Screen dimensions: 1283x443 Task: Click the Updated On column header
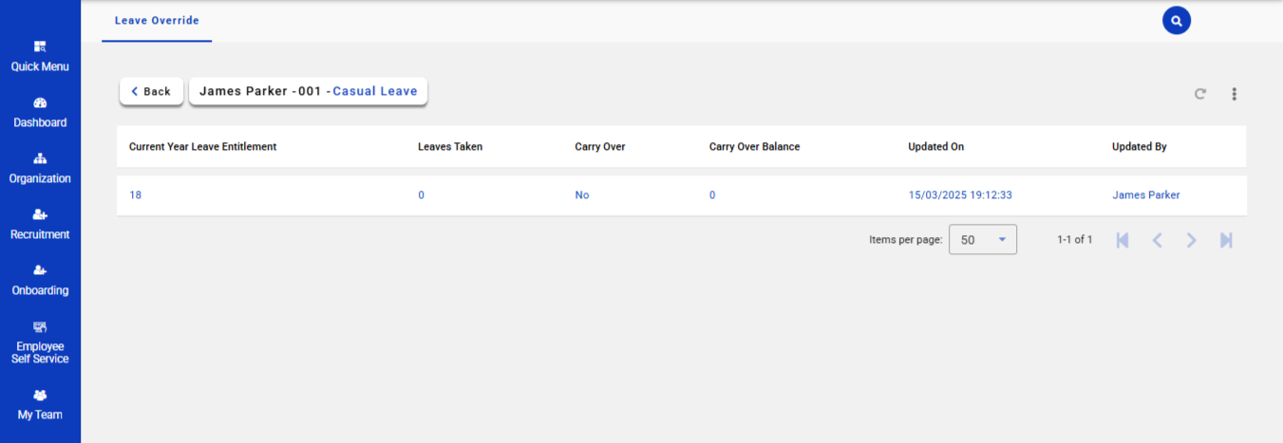pyautogui.click(x=935, y=147)
